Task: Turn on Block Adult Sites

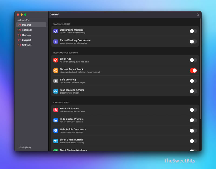Action: pos(193,110)
